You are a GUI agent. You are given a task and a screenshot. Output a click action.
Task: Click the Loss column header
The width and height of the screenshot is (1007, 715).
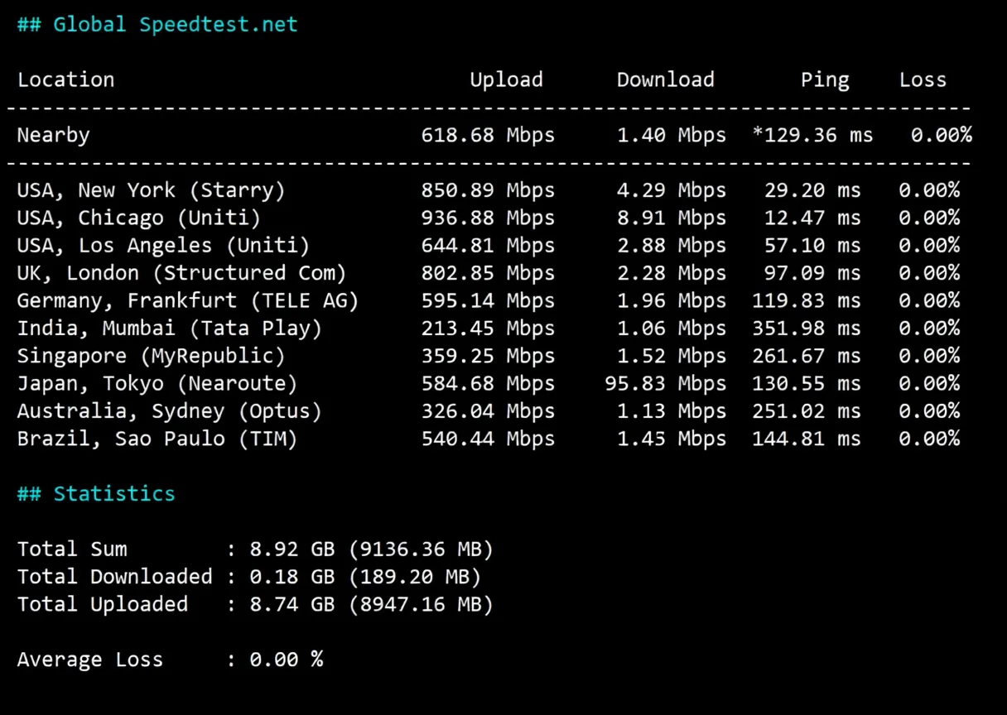point(923,79)
